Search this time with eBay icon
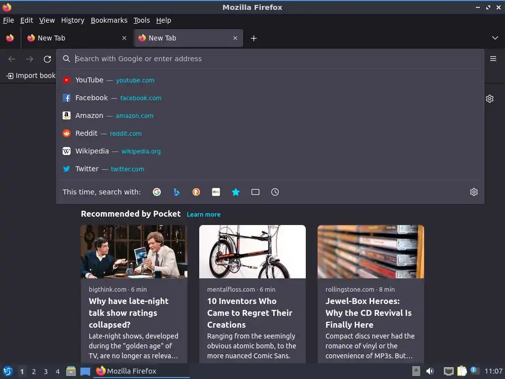The width and height of the screenshot is (505, 379). point(216,192)
